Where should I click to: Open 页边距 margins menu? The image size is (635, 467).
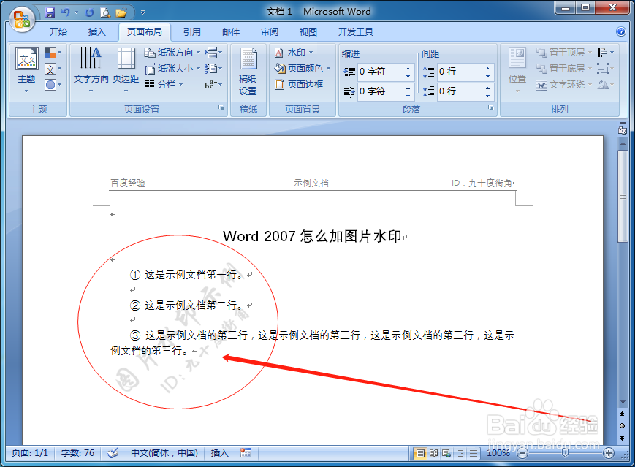[126, 69]
